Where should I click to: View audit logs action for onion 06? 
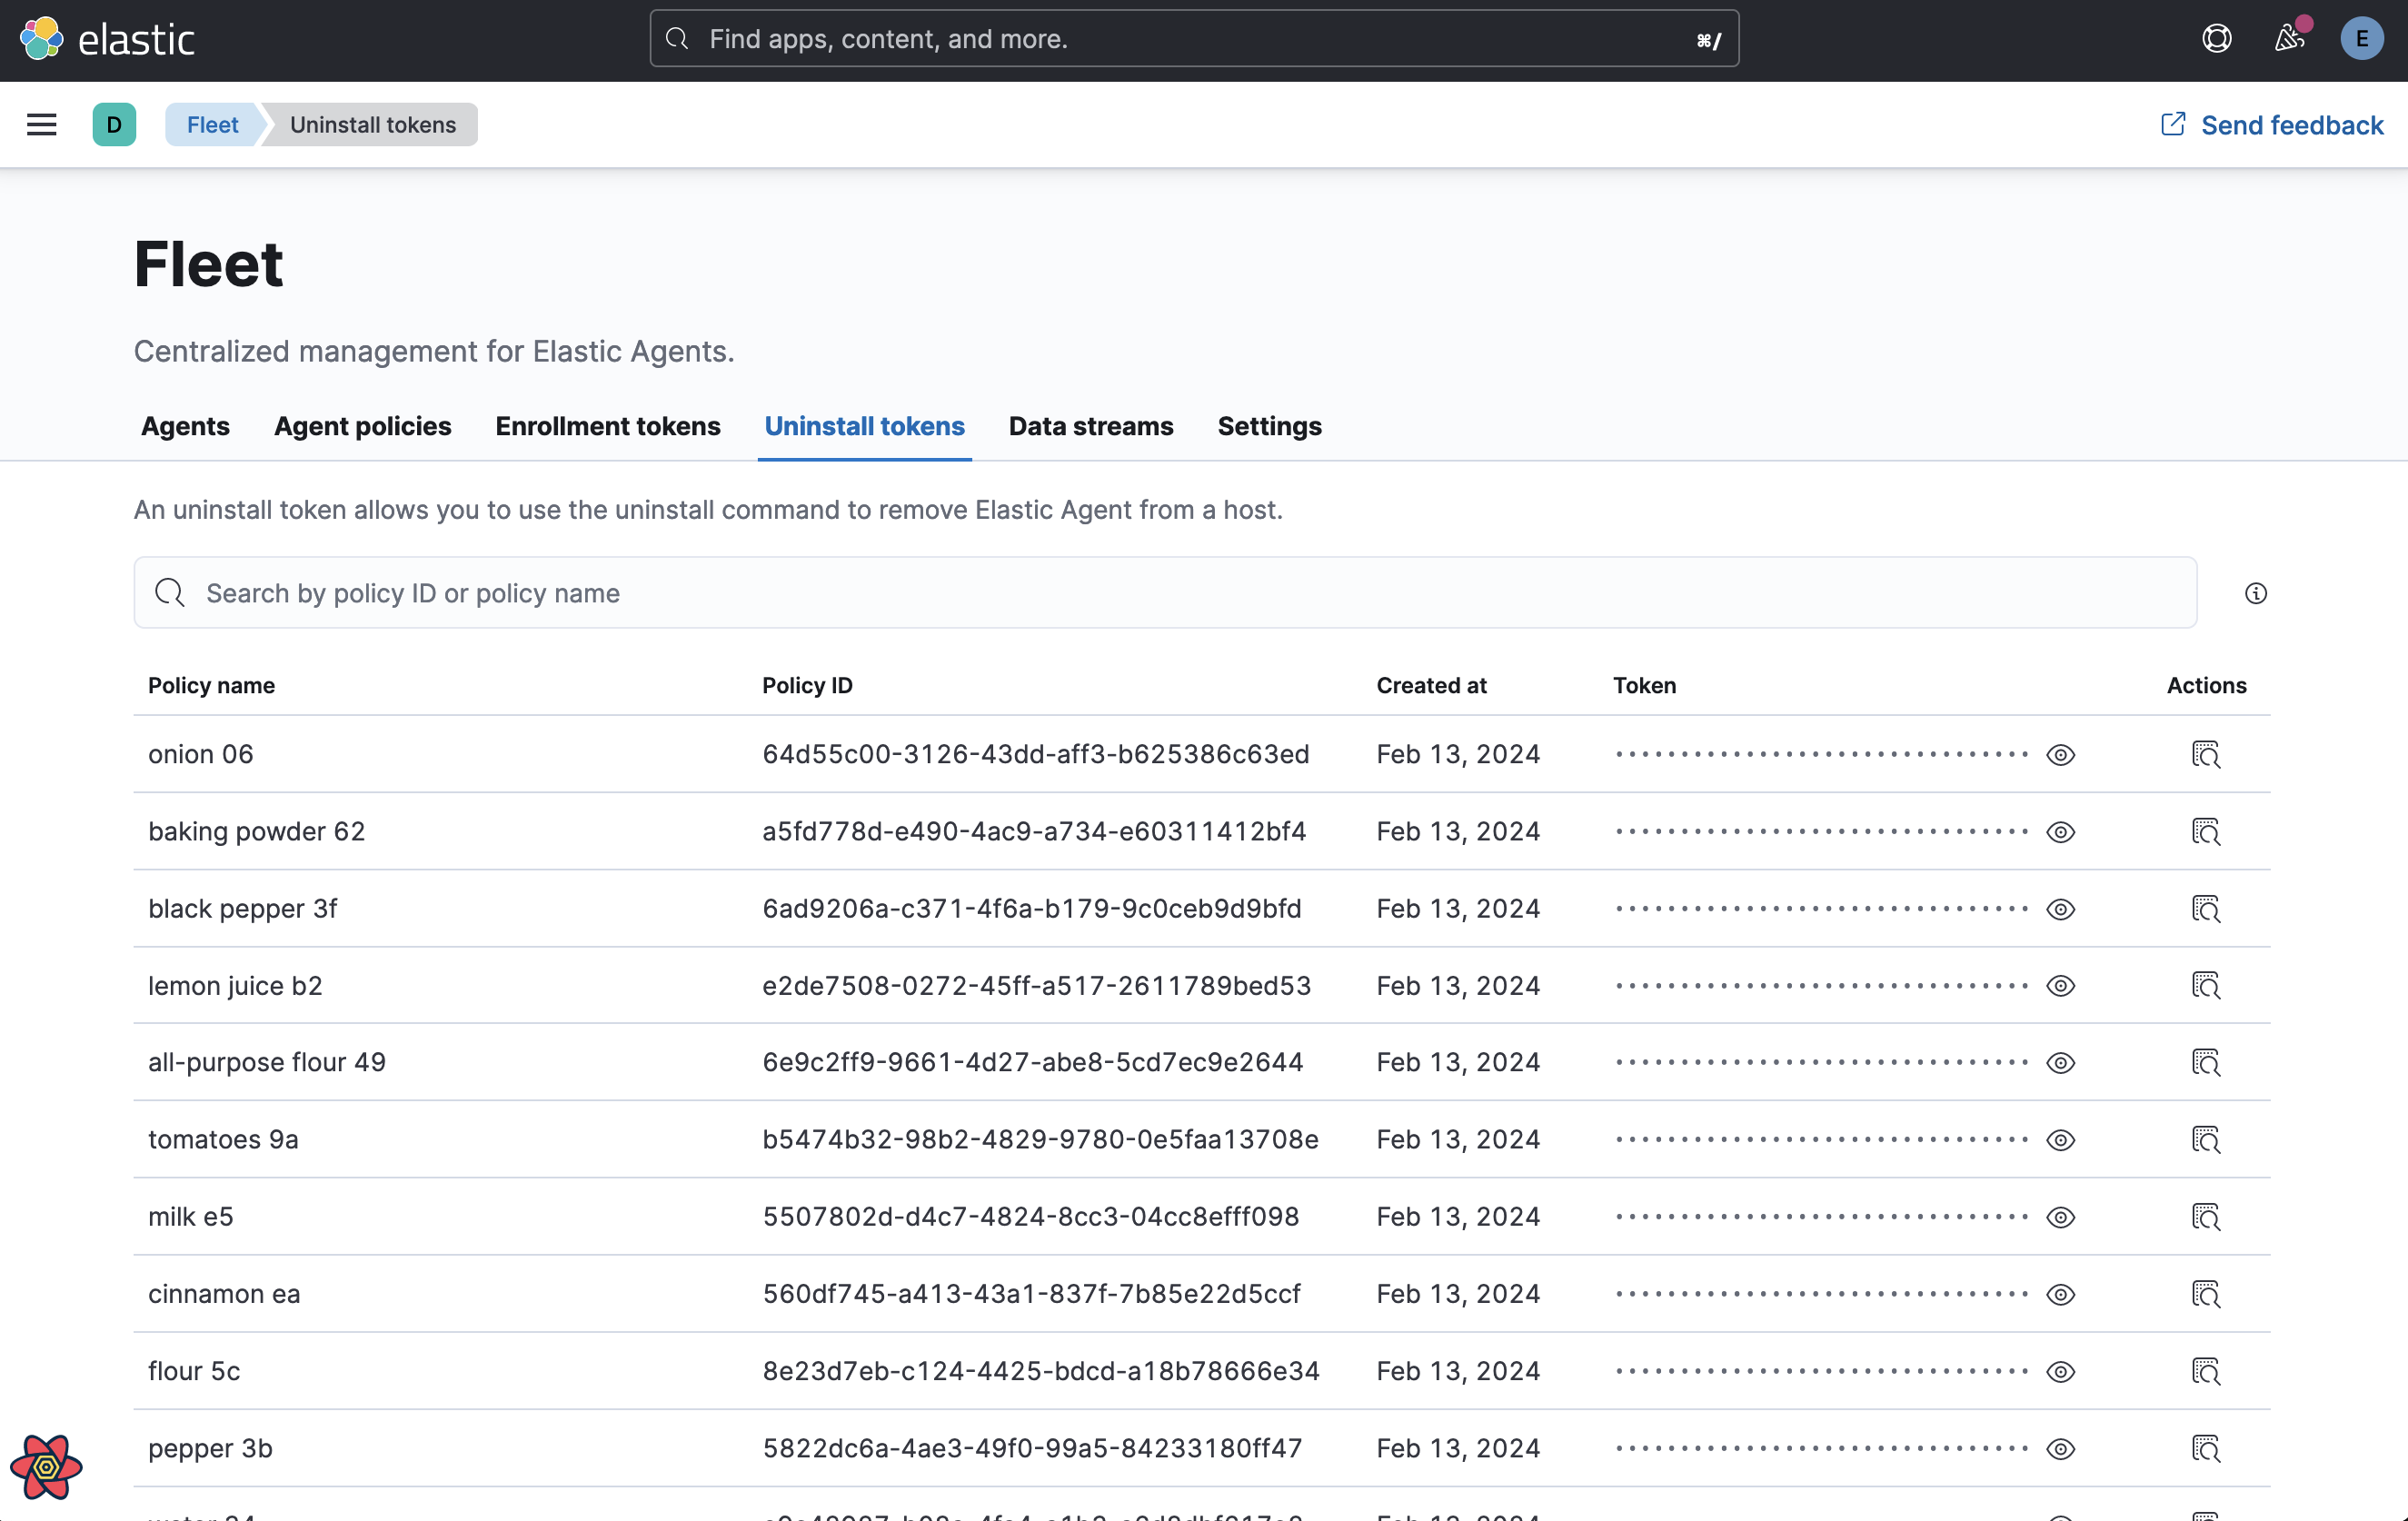pos(2206,754)
